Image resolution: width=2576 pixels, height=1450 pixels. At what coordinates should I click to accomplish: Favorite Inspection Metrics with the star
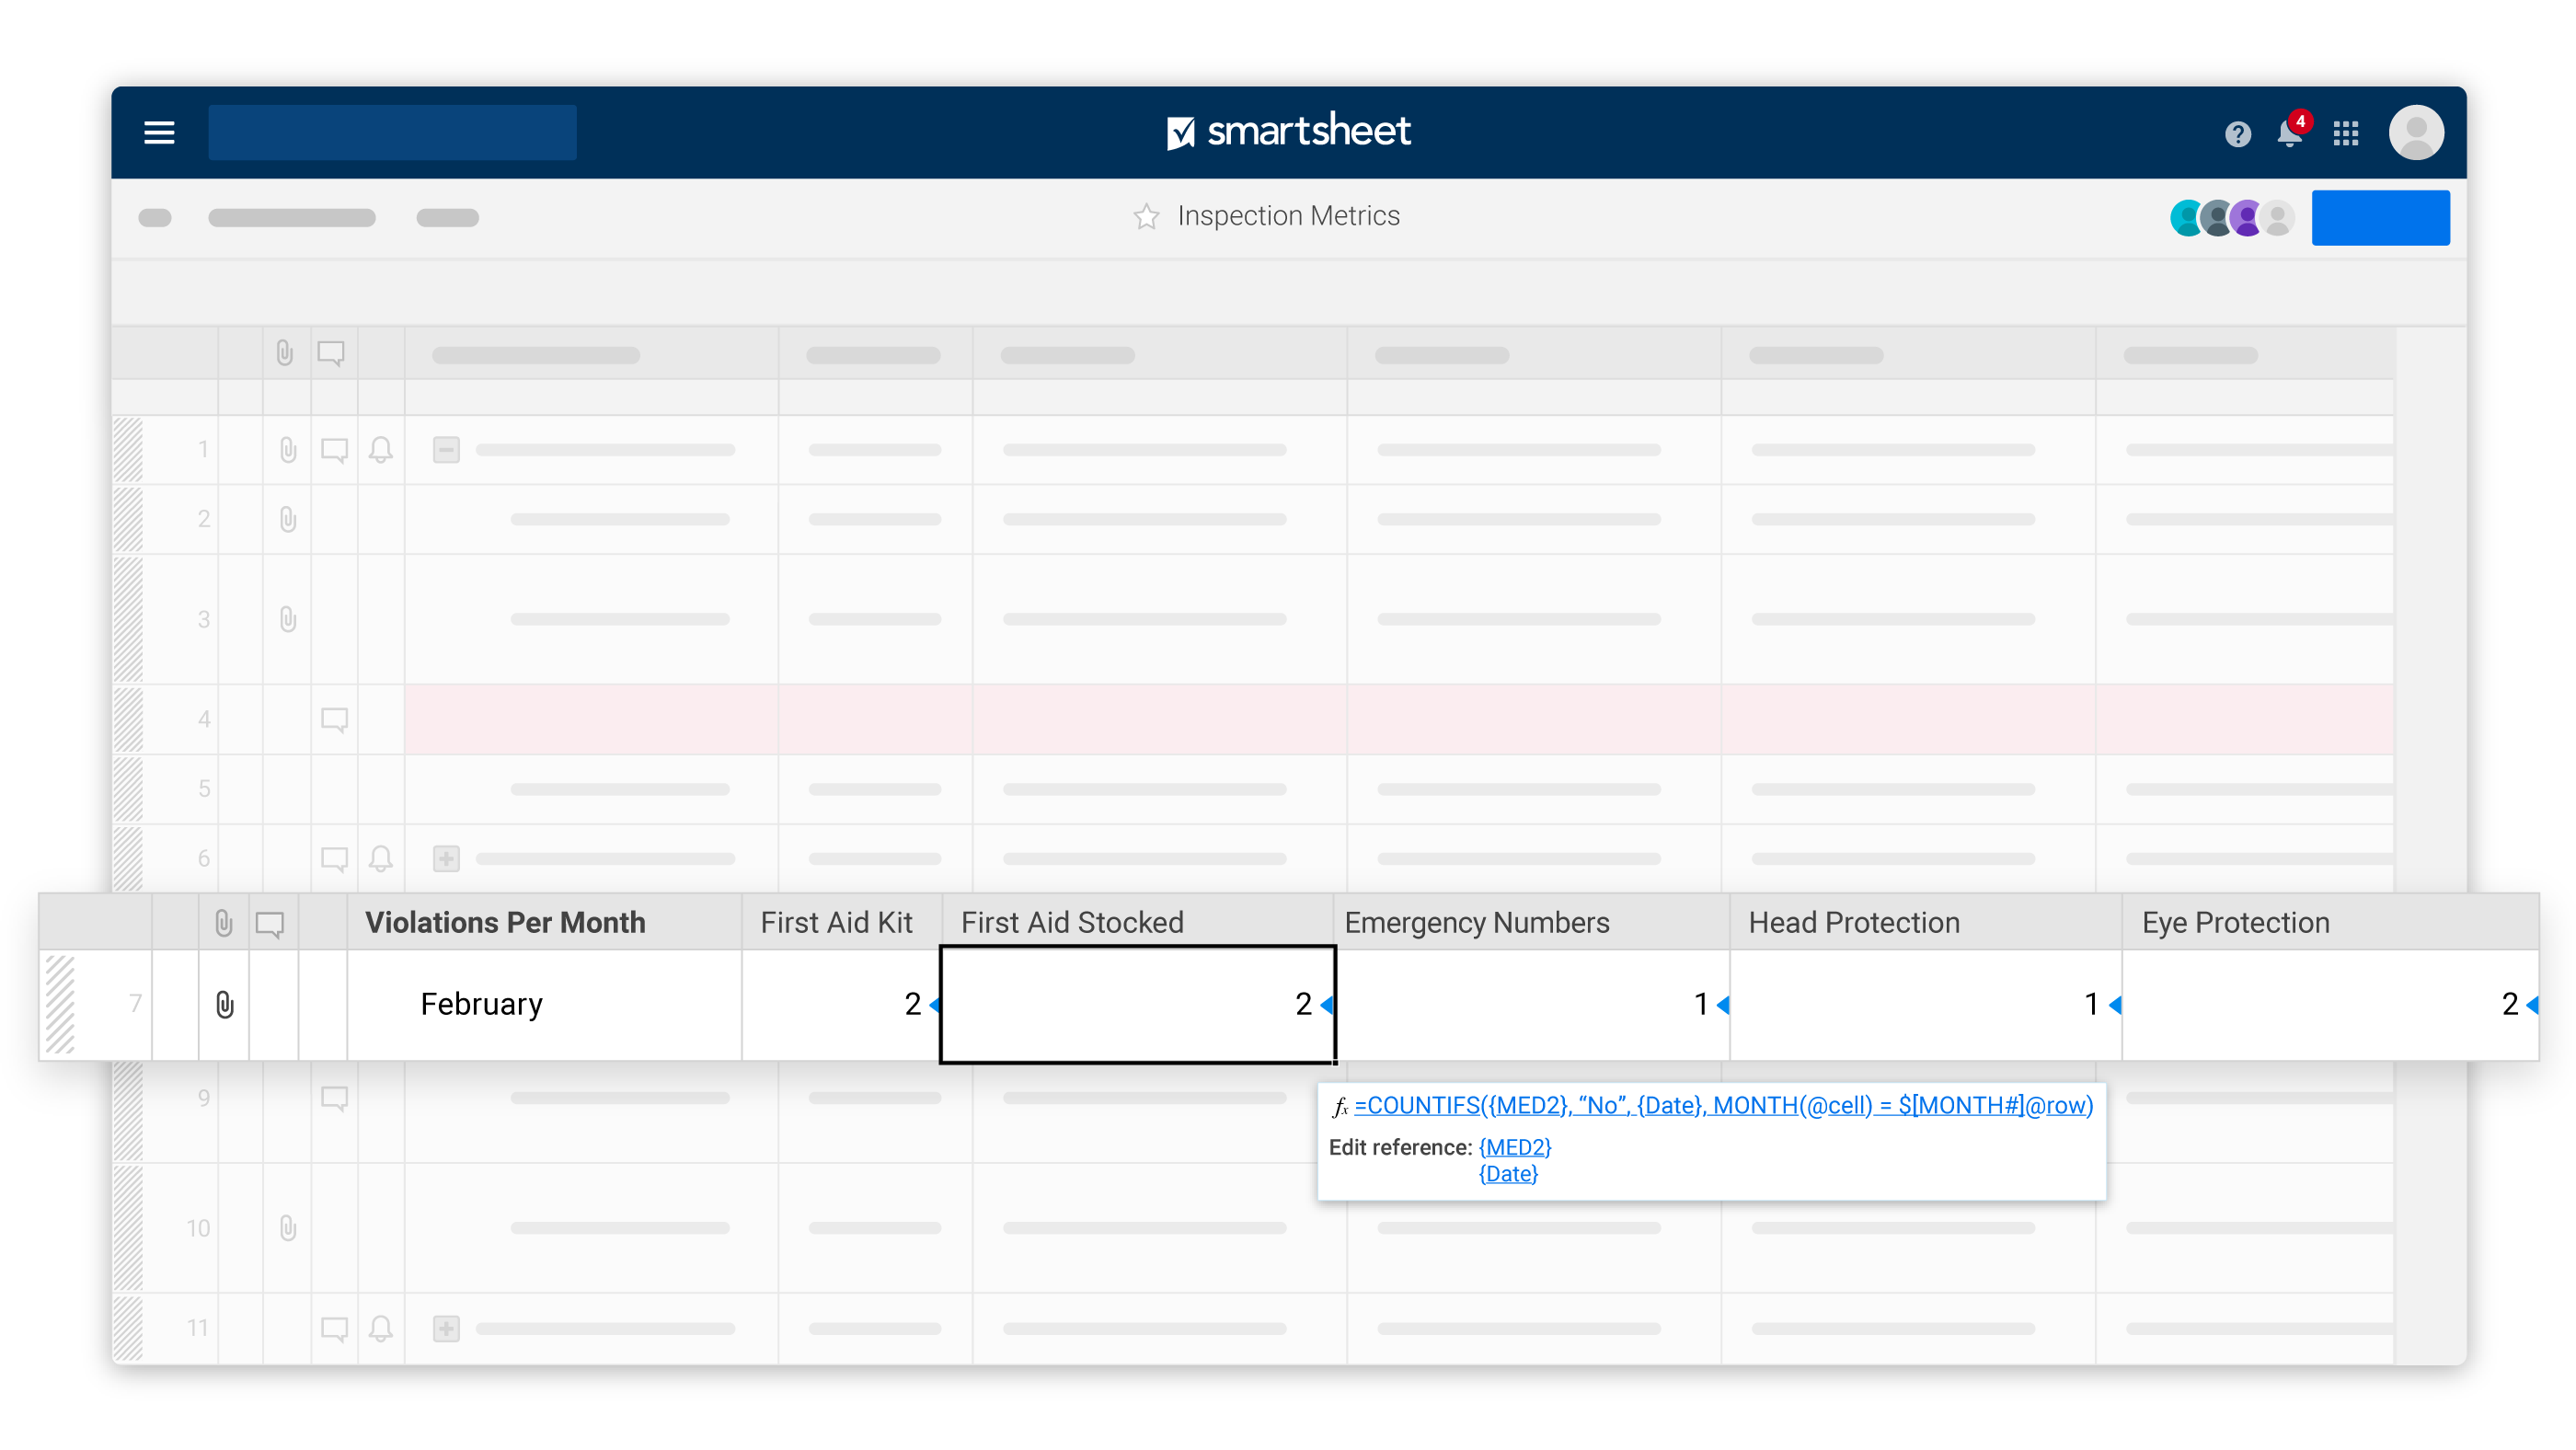click(1146, 216)
